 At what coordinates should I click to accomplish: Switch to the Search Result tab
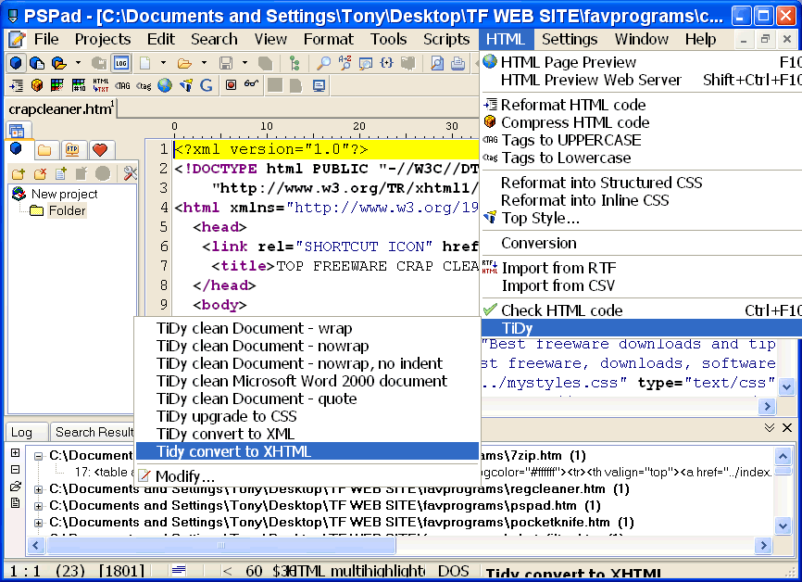(x=94, y=433)
